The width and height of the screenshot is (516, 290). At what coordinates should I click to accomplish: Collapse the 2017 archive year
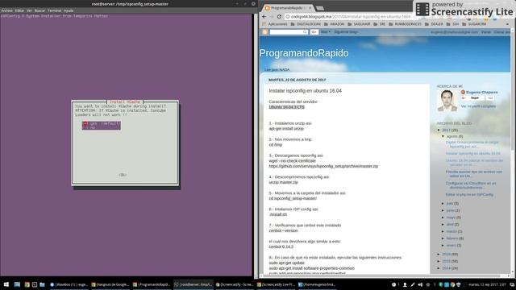439,130
